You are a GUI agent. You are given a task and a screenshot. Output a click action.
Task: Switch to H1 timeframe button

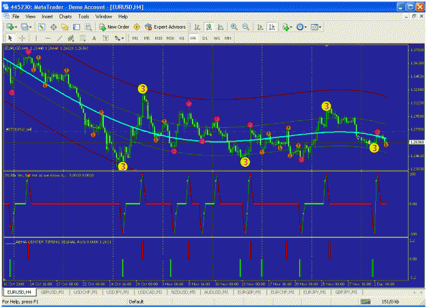(182, 38)
